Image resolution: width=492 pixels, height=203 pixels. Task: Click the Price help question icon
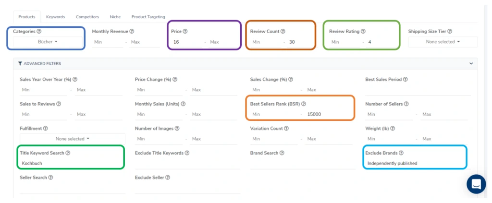[185, 31]
